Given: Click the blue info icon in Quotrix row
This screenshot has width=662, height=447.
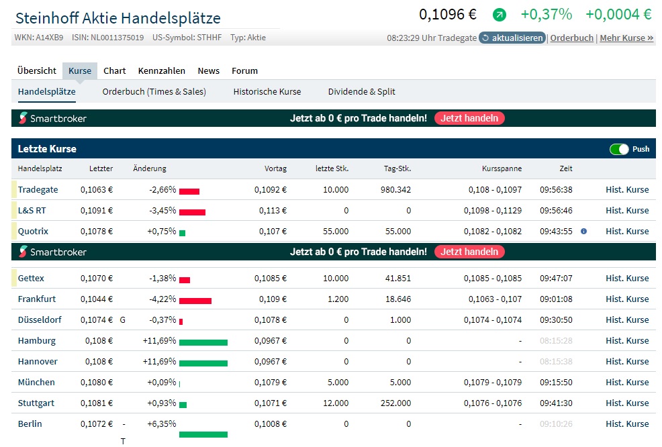Looking at the screenshot, I should point(583,232).
